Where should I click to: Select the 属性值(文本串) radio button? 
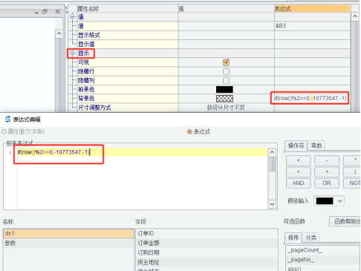point(4,131)
